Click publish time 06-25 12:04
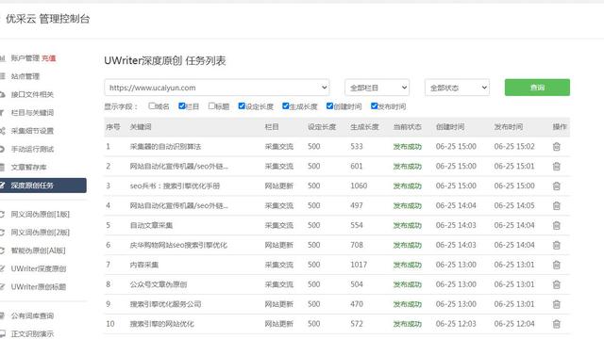 [x=514, y=324]
